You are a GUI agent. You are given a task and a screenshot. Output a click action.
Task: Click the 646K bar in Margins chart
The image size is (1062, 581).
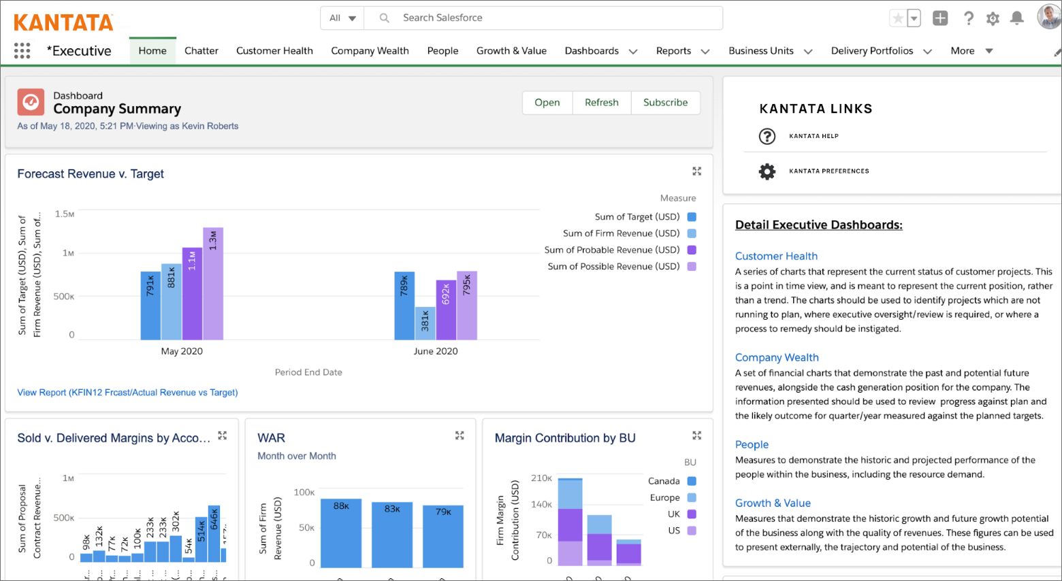click(x=214, y=534)
